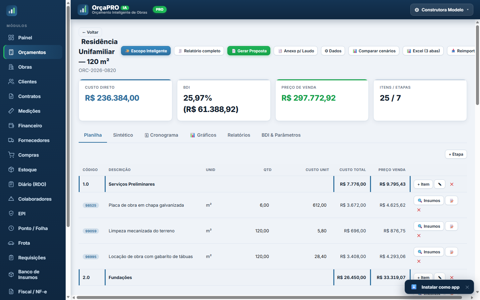
Task: Go to the BDI & Parâmetros tab
Action: (281, 135)
